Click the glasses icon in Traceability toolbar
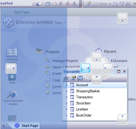Screen dimensions: 136x129 point(67,78)
